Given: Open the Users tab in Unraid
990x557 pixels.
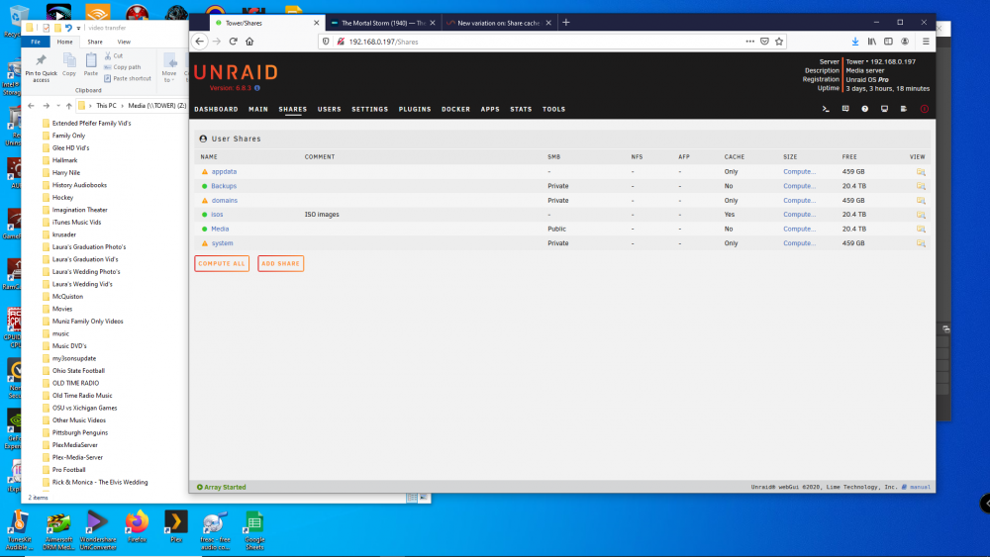Looking at the screenshot, I should 329,109.
